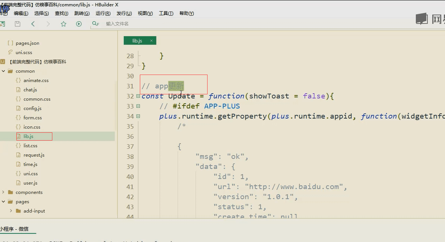Click the animate.css braces icon
Screen dimensions: 445x242
pyautogui.click(x=18, y=81)
